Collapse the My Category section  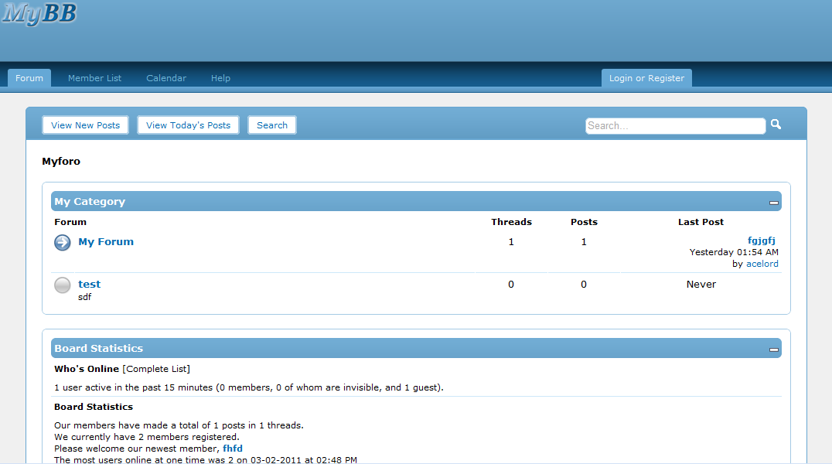coord(773,203)
